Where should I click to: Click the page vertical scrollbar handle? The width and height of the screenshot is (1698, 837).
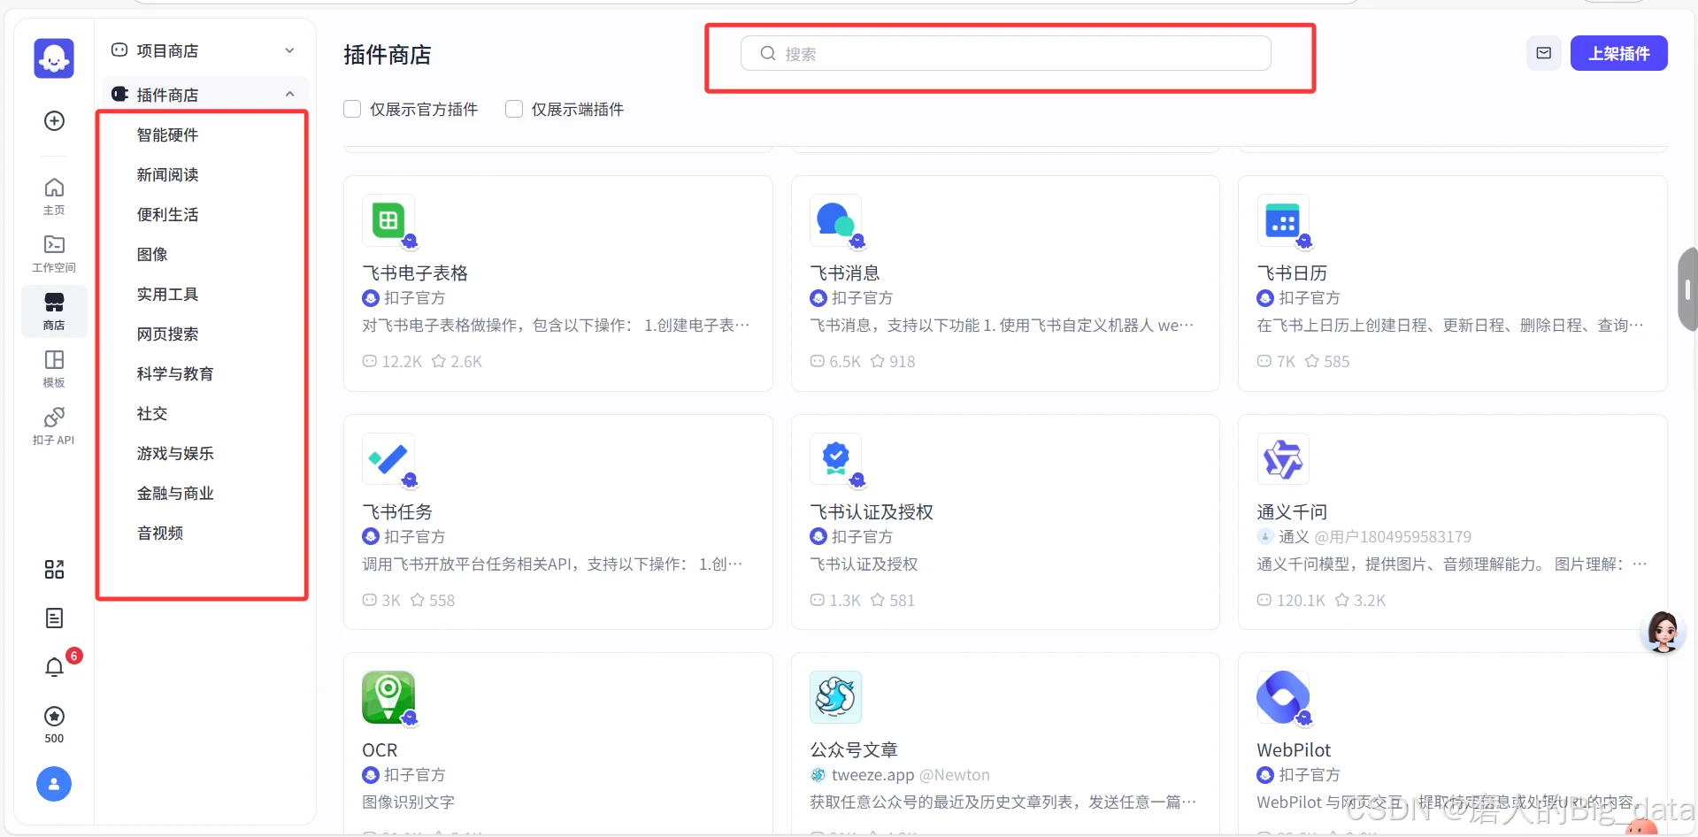1687,289
